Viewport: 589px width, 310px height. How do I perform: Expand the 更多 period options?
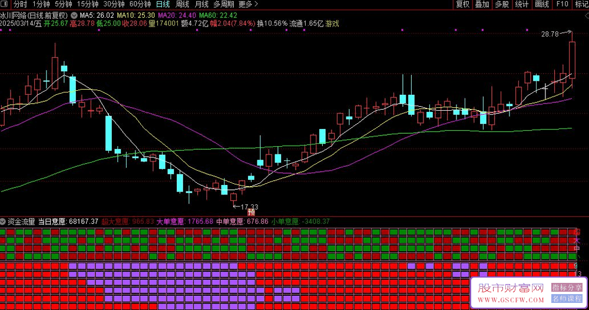[x=249, y=4]
